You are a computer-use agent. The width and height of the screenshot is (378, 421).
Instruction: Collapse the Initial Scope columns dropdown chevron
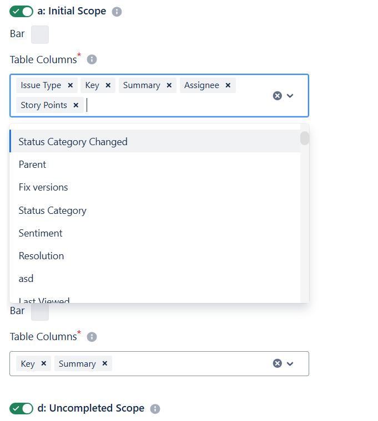(290, 96)
